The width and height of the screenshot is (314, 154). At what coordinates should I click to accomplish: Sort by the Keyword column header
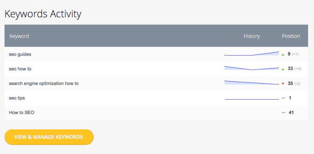coord(19,36)
